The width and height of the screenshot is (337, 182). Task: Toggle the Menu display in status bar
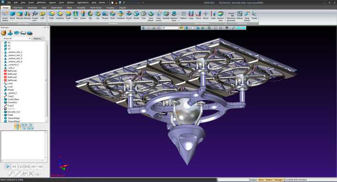261,180
